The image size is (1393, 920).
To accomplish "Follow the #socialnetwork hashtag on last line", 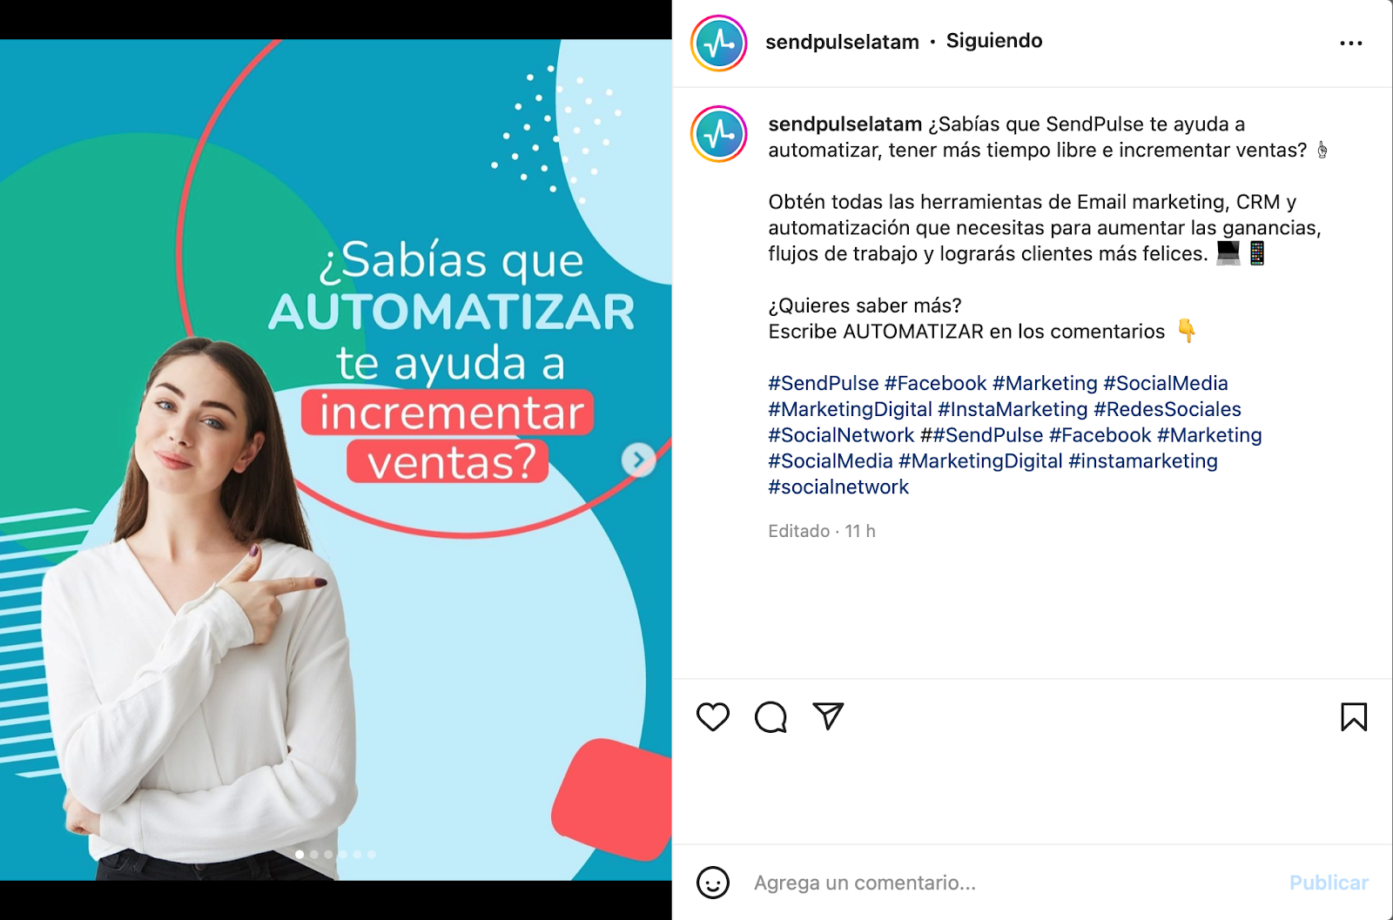I will pyautogui.click(x=838, y=487).
